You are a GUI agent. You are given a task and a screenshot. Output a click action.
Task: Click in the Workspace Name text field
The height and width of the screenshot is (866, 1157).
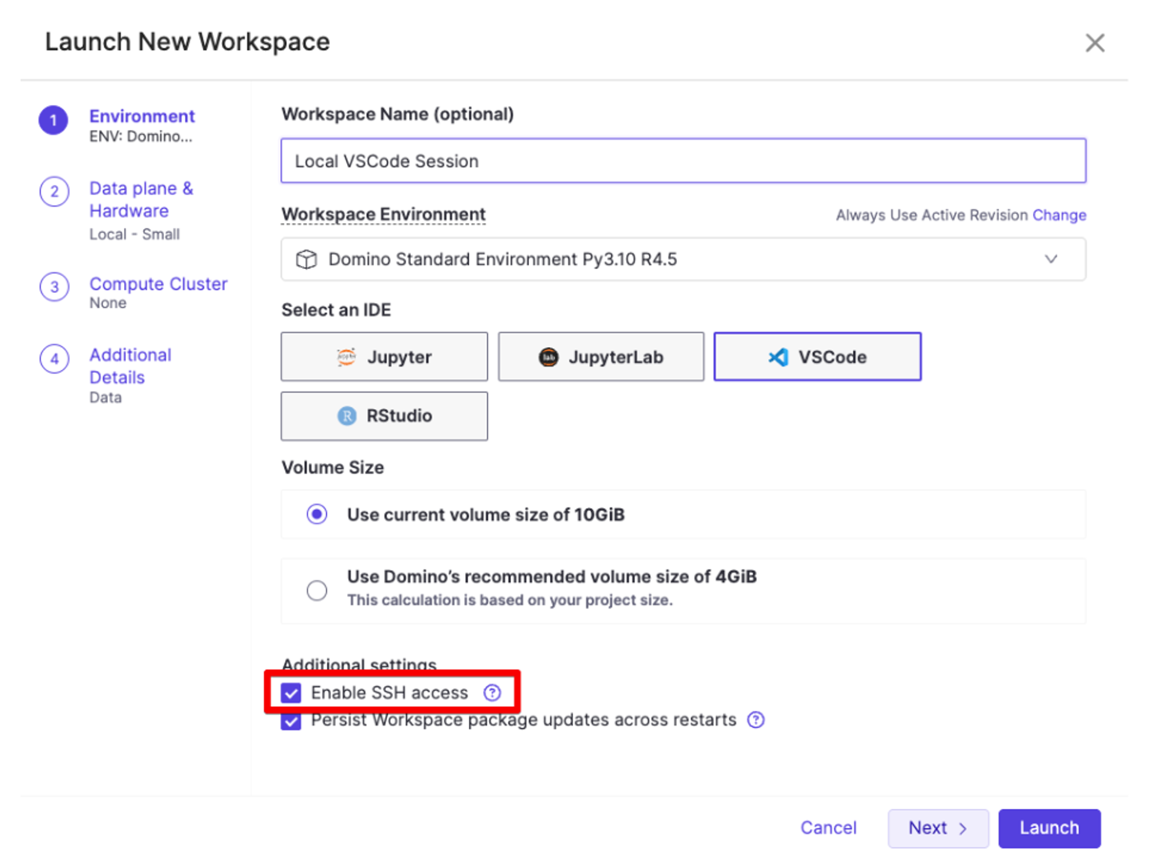[683, 161]
